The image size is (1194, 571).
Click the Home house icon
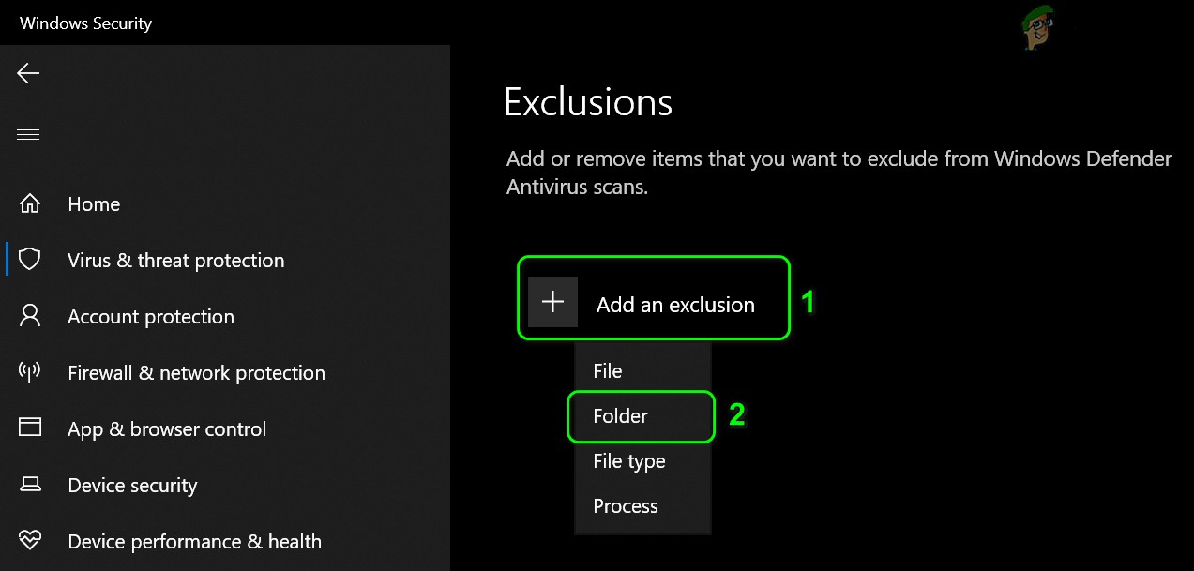30,203
